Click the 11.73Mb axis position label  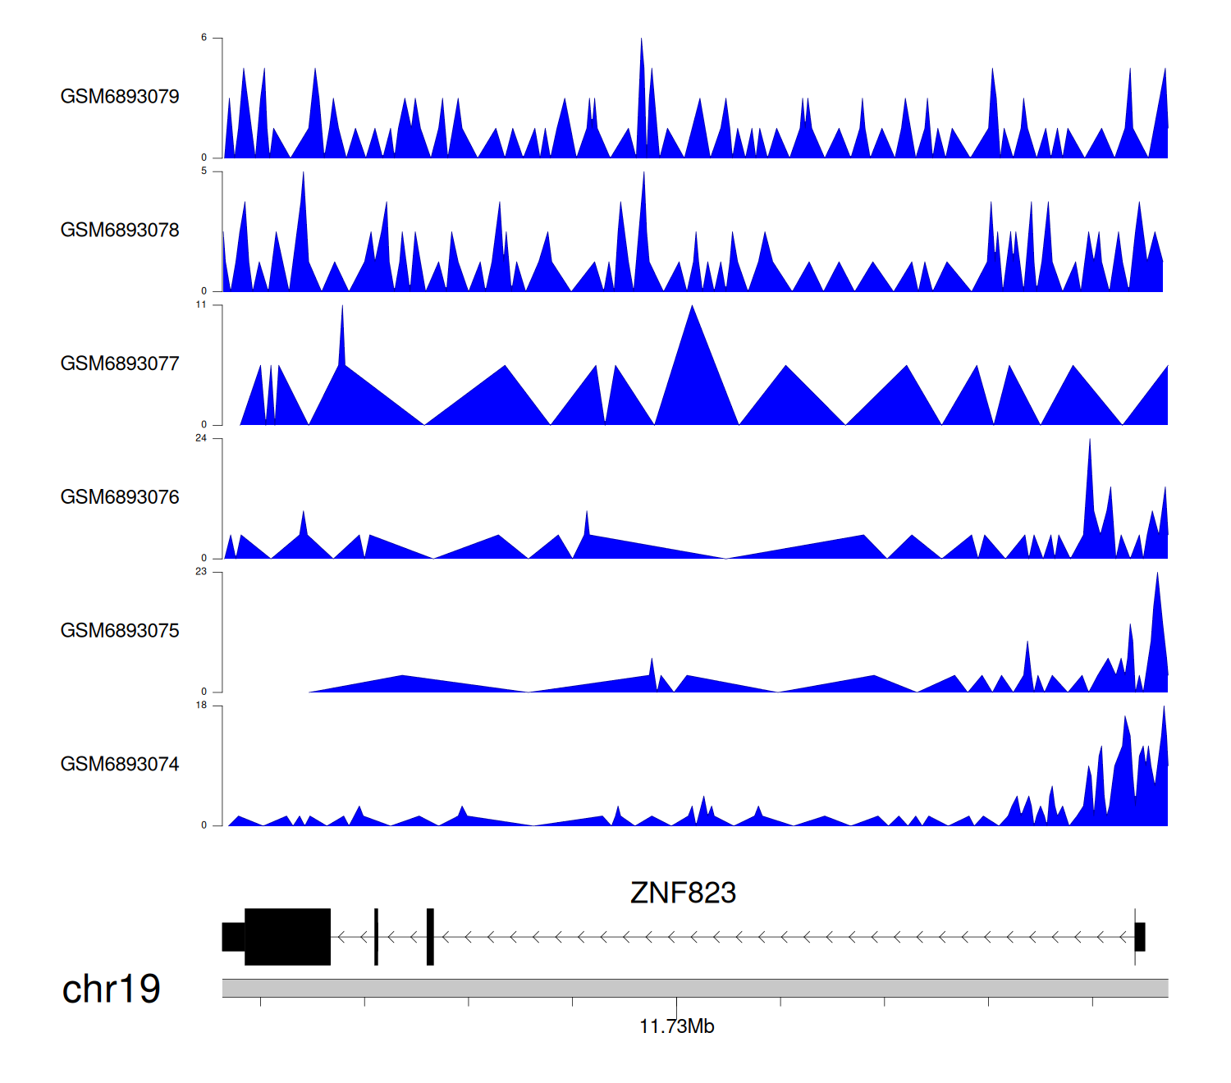(x=676, y=1026)
